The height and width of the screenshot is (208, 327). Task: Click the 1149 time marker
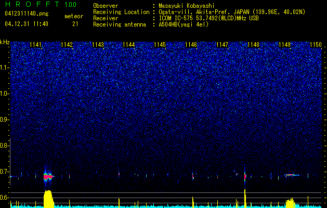pos(285,45)
